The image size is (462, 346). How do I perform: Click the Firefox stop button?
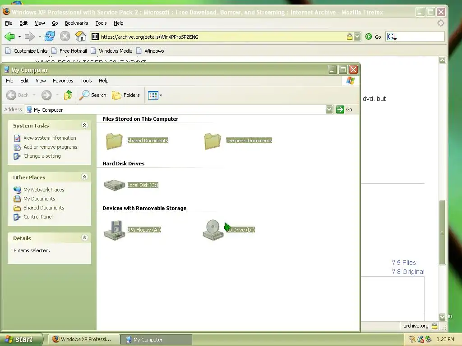click(x=65, y=36)
